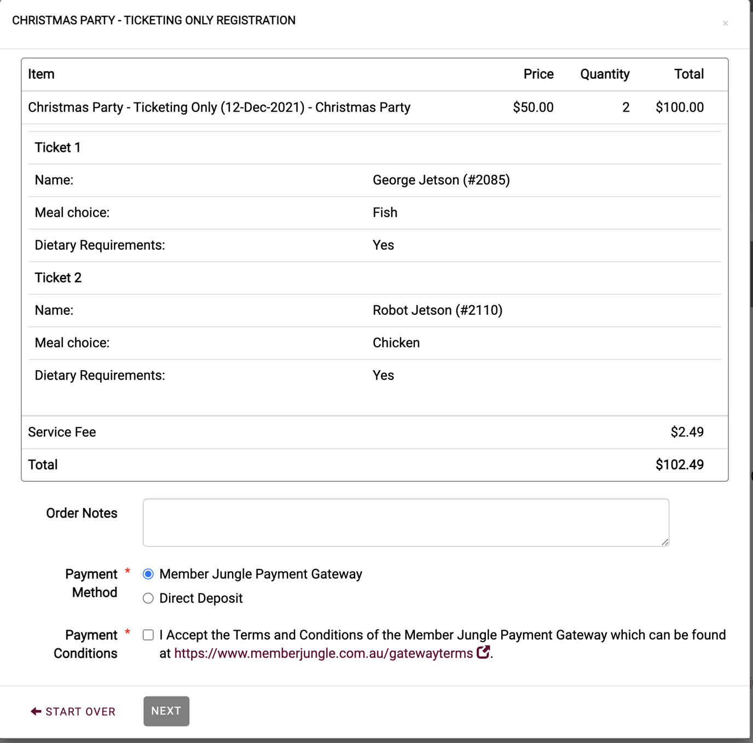Select the Ticket 2 section header
The height and width of the screenshot is (743, 753).
[x=58, y=278]
